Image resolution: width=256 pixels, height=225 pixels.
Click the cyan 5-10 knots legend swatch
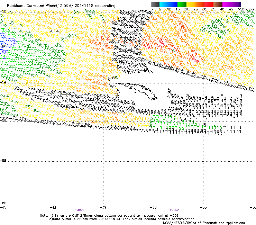click(x=164, y=4)
